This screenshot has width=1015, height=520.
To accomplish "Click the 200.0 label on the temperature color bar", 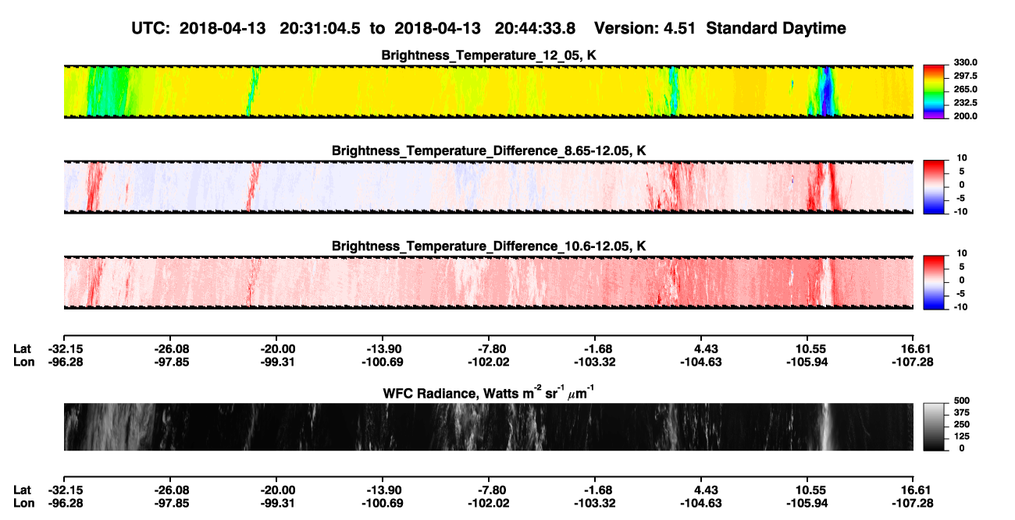I will click(966, 116).
